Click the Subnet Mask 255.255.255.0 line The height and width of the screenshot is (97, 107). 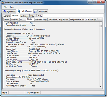click(x=23, y=49)
